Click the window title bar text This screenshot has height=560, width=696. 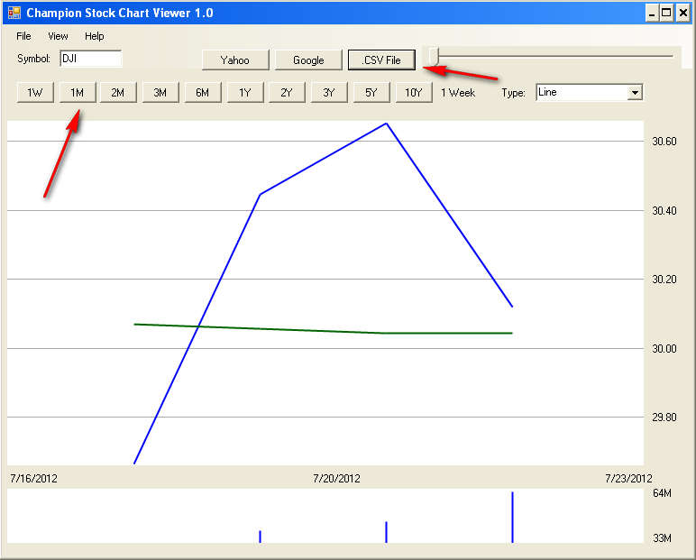[120, 13]
